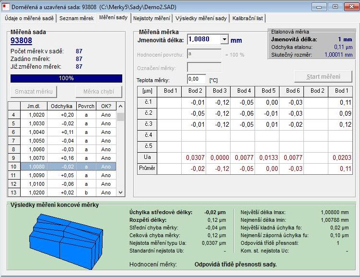Click the Smazat měrku button
Screen dimensions: 360x277
[x=34, y=92]
